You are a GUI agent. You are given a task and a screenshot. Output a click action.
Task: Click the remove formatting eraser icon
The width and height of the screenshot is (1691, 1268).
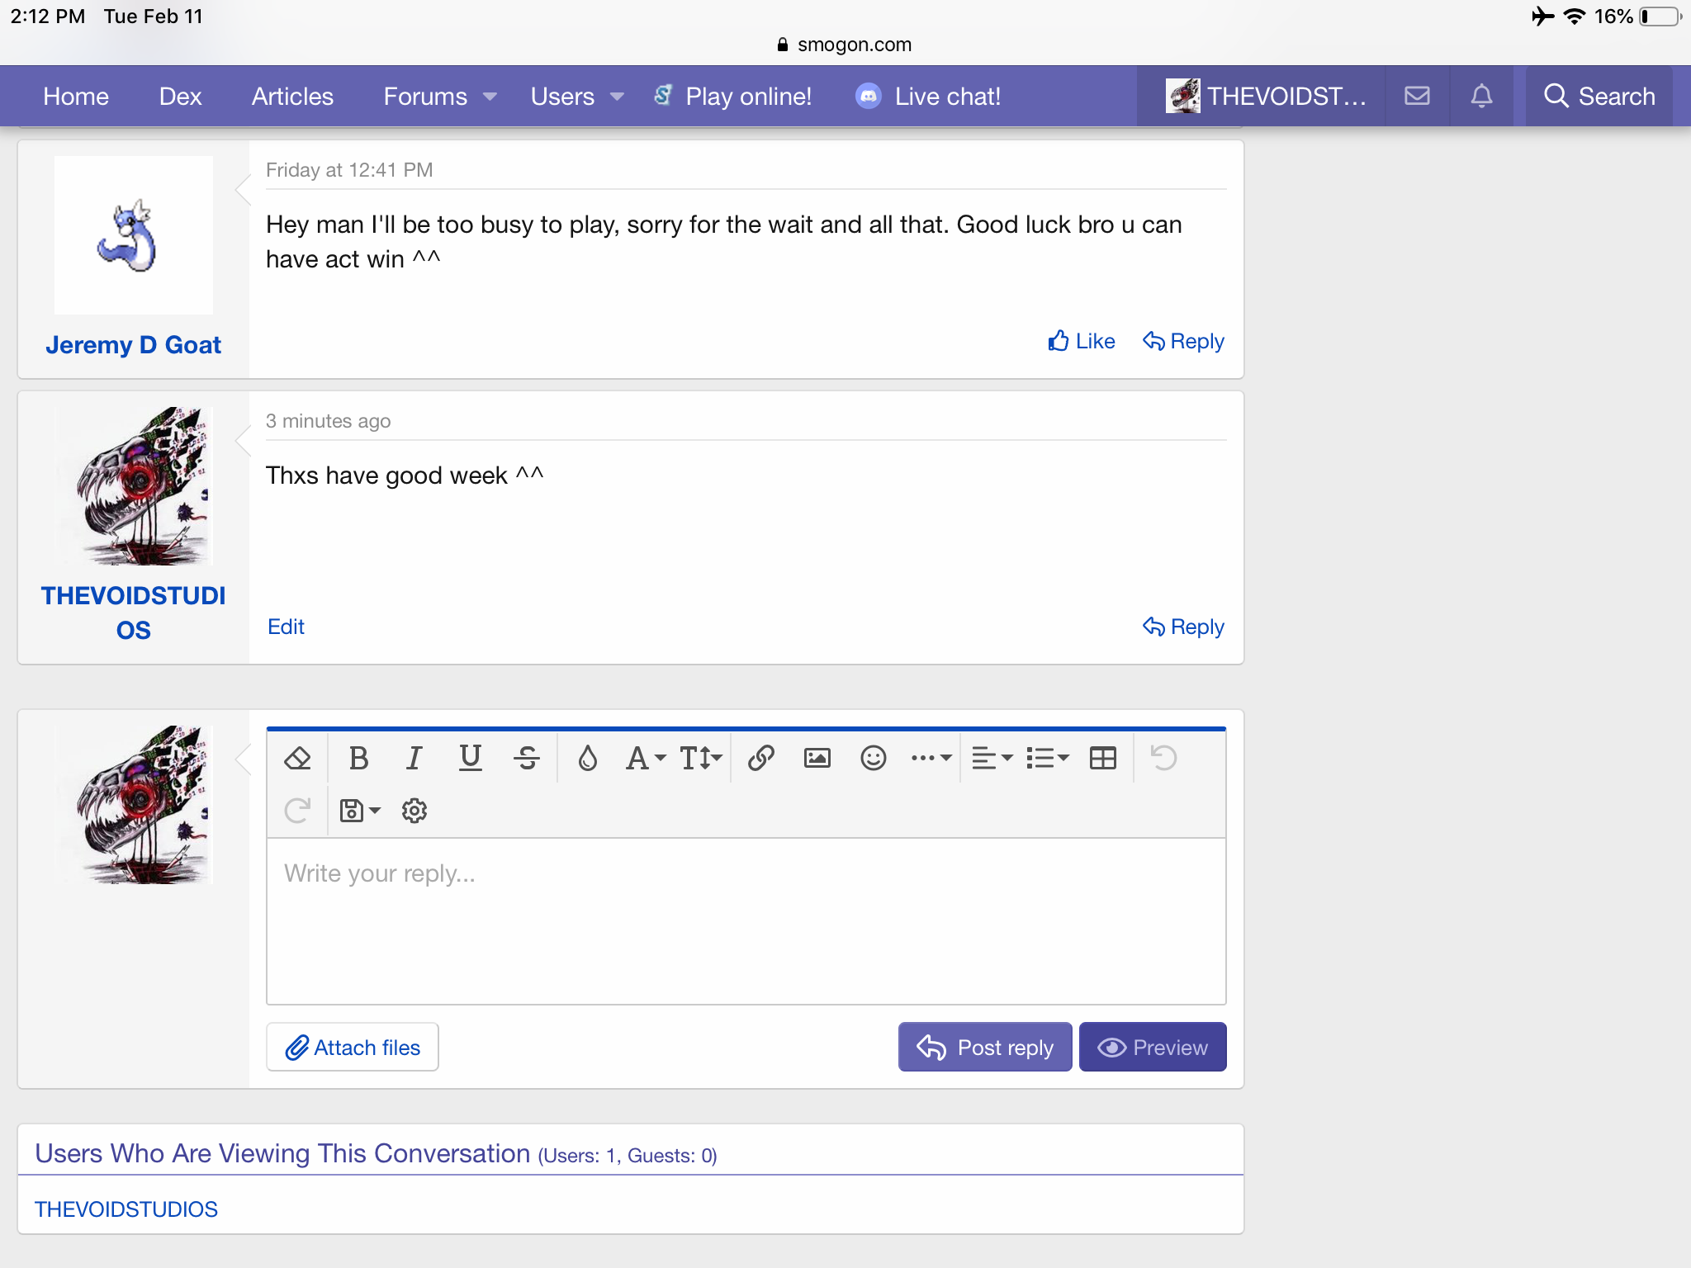pos(297,758)
